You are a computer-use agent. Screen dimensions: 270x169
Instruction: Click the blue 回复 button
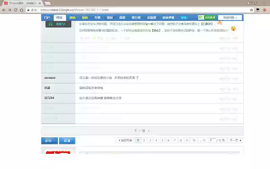67,141
